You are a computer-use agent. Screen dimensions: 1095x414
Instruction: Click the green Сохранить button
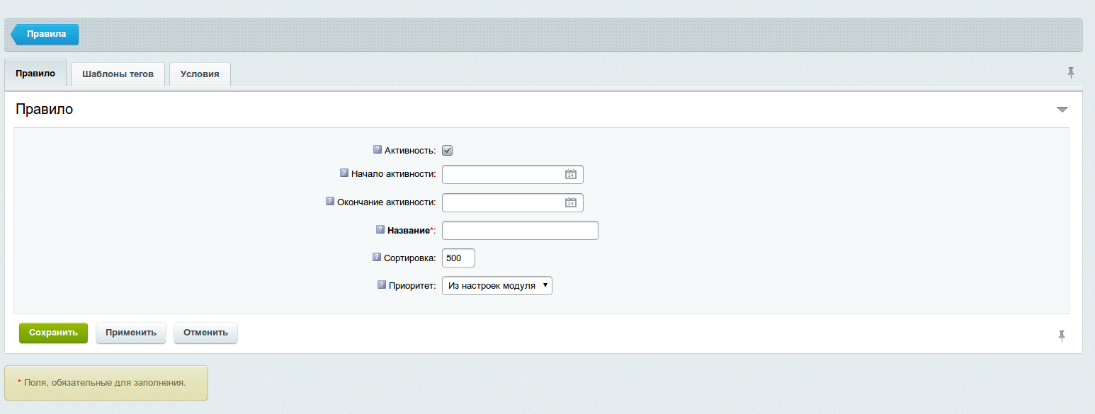pos(53,333)
